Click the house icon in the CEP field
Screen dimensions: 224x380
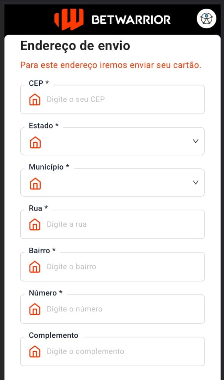click(x=34, y=100)
